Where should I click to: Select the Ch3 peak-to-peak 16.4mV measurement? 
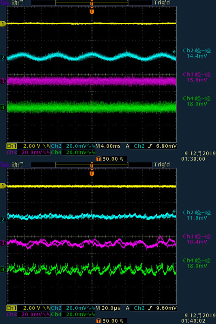click(x=197, y=239)
